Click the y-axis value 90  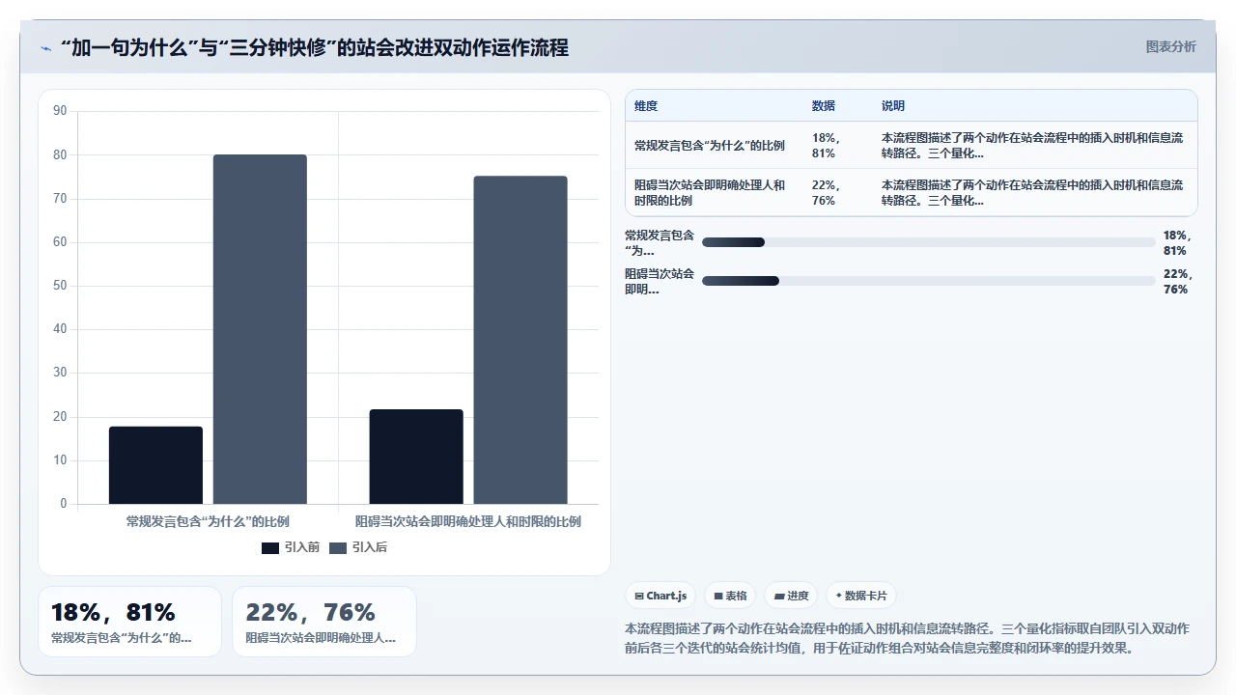click(x=60, y=111)
